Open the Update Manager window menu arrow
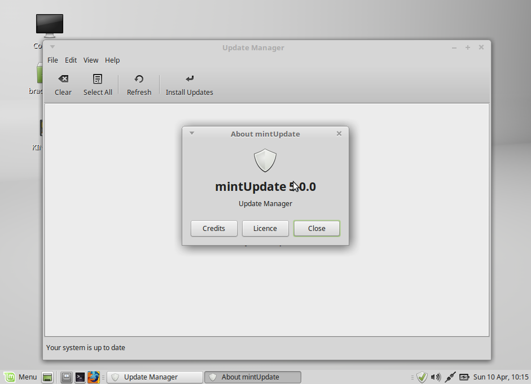 click(52, 47)
